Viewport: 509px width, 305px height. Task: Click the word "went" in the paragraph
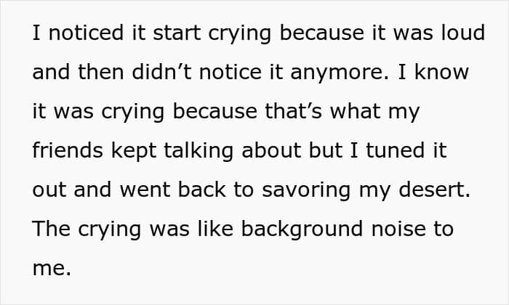[x=145, y=190]
